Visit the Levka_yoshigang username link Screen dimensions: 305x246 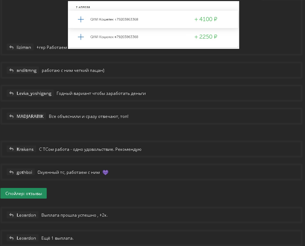34,93
